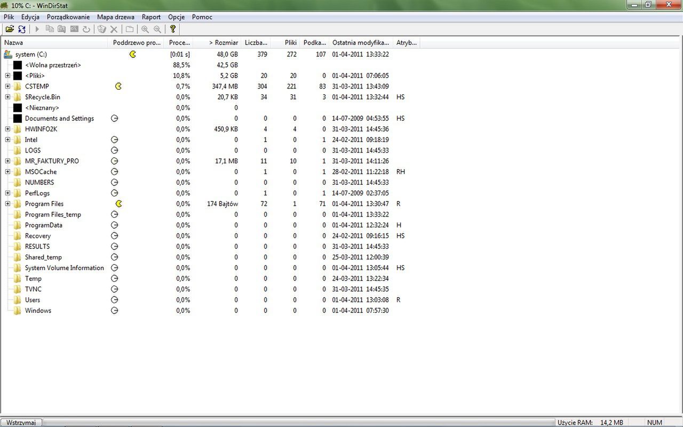Expand the MSOCache folder node
Viewport: 683px width, 427px height.
pyautogui.click(x=8, y=171)
